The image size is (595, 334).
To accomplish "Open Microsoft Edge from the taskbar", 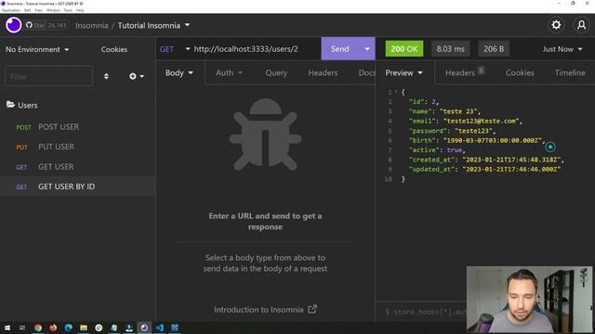I will (x=68, y=328).
